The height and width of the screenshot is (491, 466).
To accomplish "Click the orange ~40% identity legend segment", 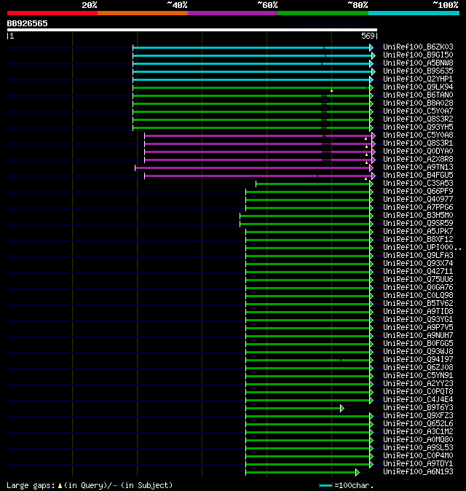I will (x=143, y=13).
